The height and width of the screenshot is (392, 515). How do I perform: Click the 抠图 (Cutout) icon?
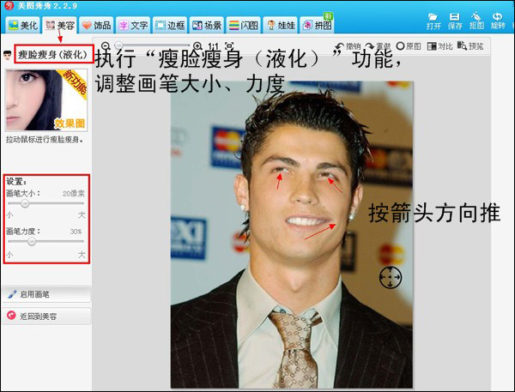pyautogui.click(x=477, y=20)
